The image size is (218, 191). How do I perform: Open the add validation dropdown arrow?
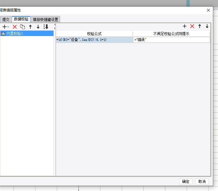[x=8, y=27]
